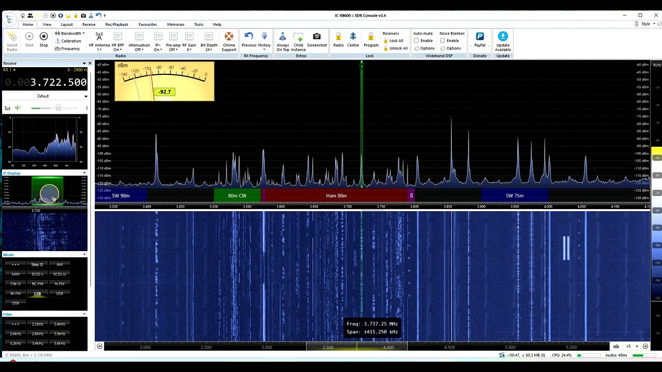This screenshot has height=372, width=662.
Task: Click the Radio lock icon
Action: pos(338,39)
